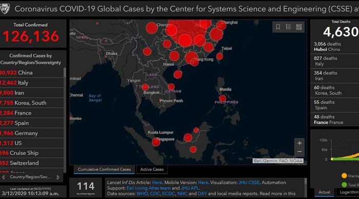Click the 48 deaths France entry
359x199 pixels.
335,120
